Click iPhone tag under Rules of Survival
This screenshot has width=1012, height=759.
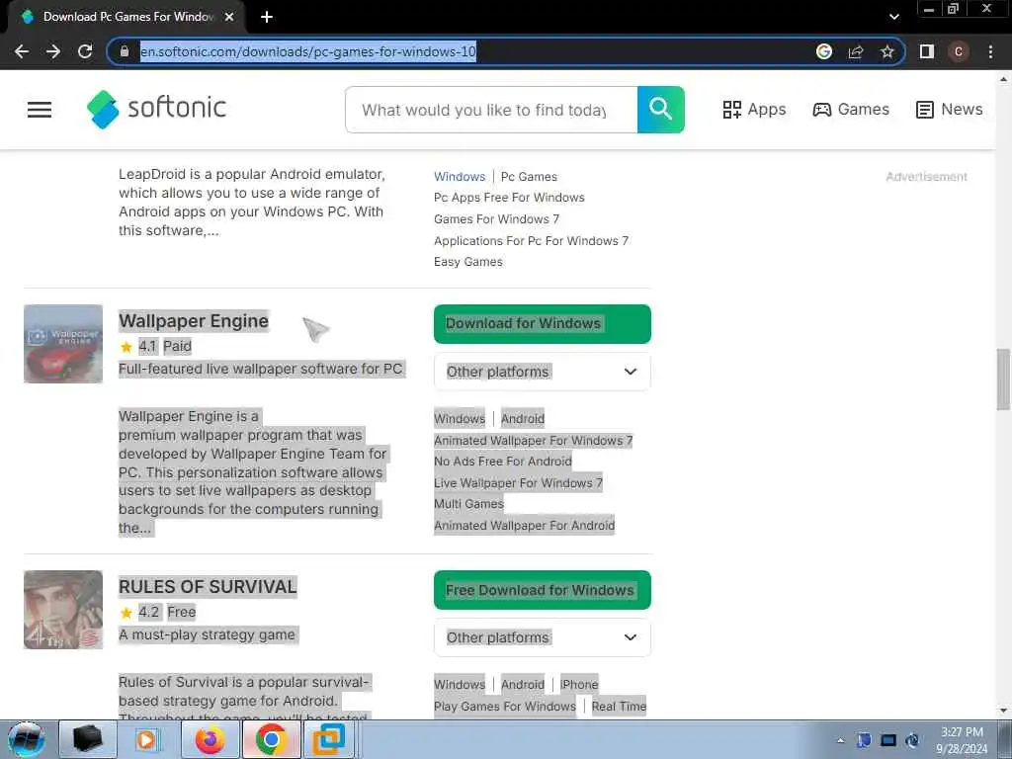coord(579,684)
